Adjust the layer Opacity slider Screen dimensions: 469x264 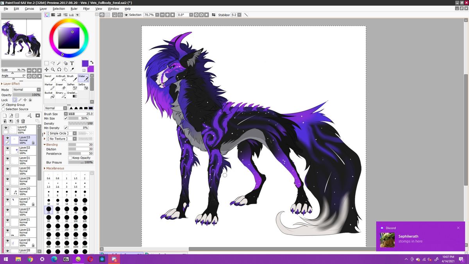pyautogui.click(x=27, y=95)
